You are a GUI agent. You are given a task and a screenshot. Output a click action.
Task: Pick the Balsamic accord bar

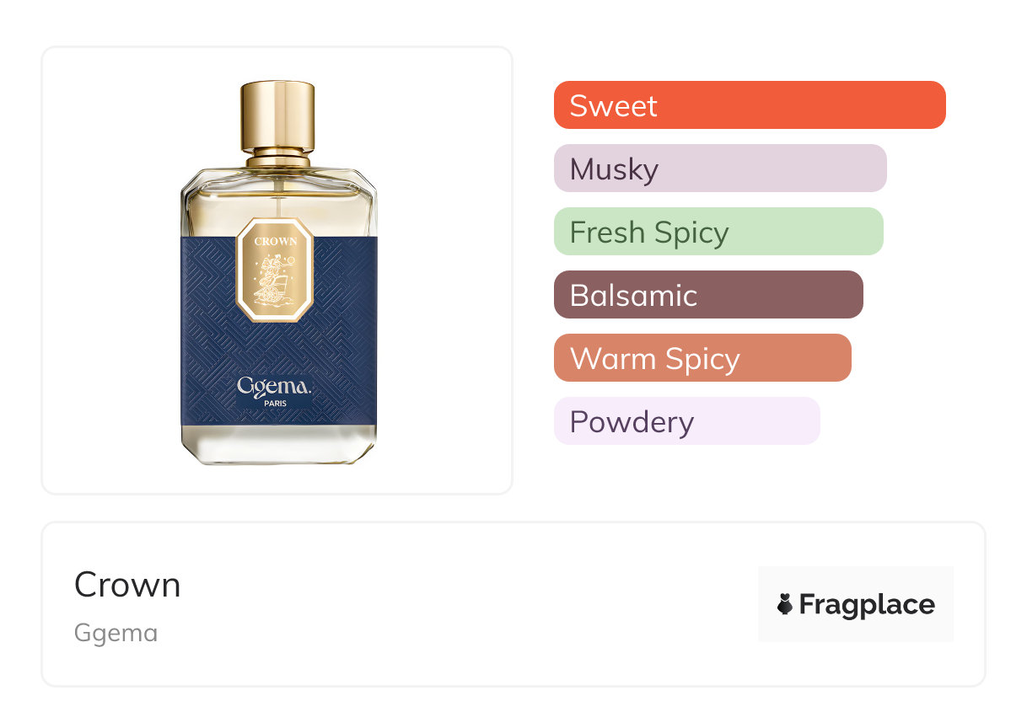point(708,295)
